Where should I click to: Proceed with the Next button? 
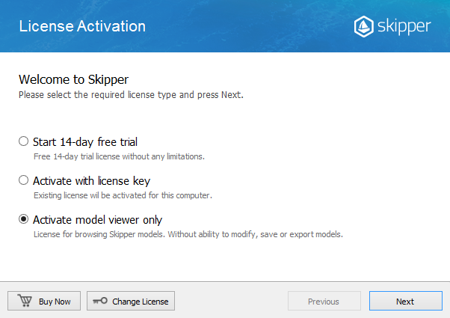pos(405,301)
